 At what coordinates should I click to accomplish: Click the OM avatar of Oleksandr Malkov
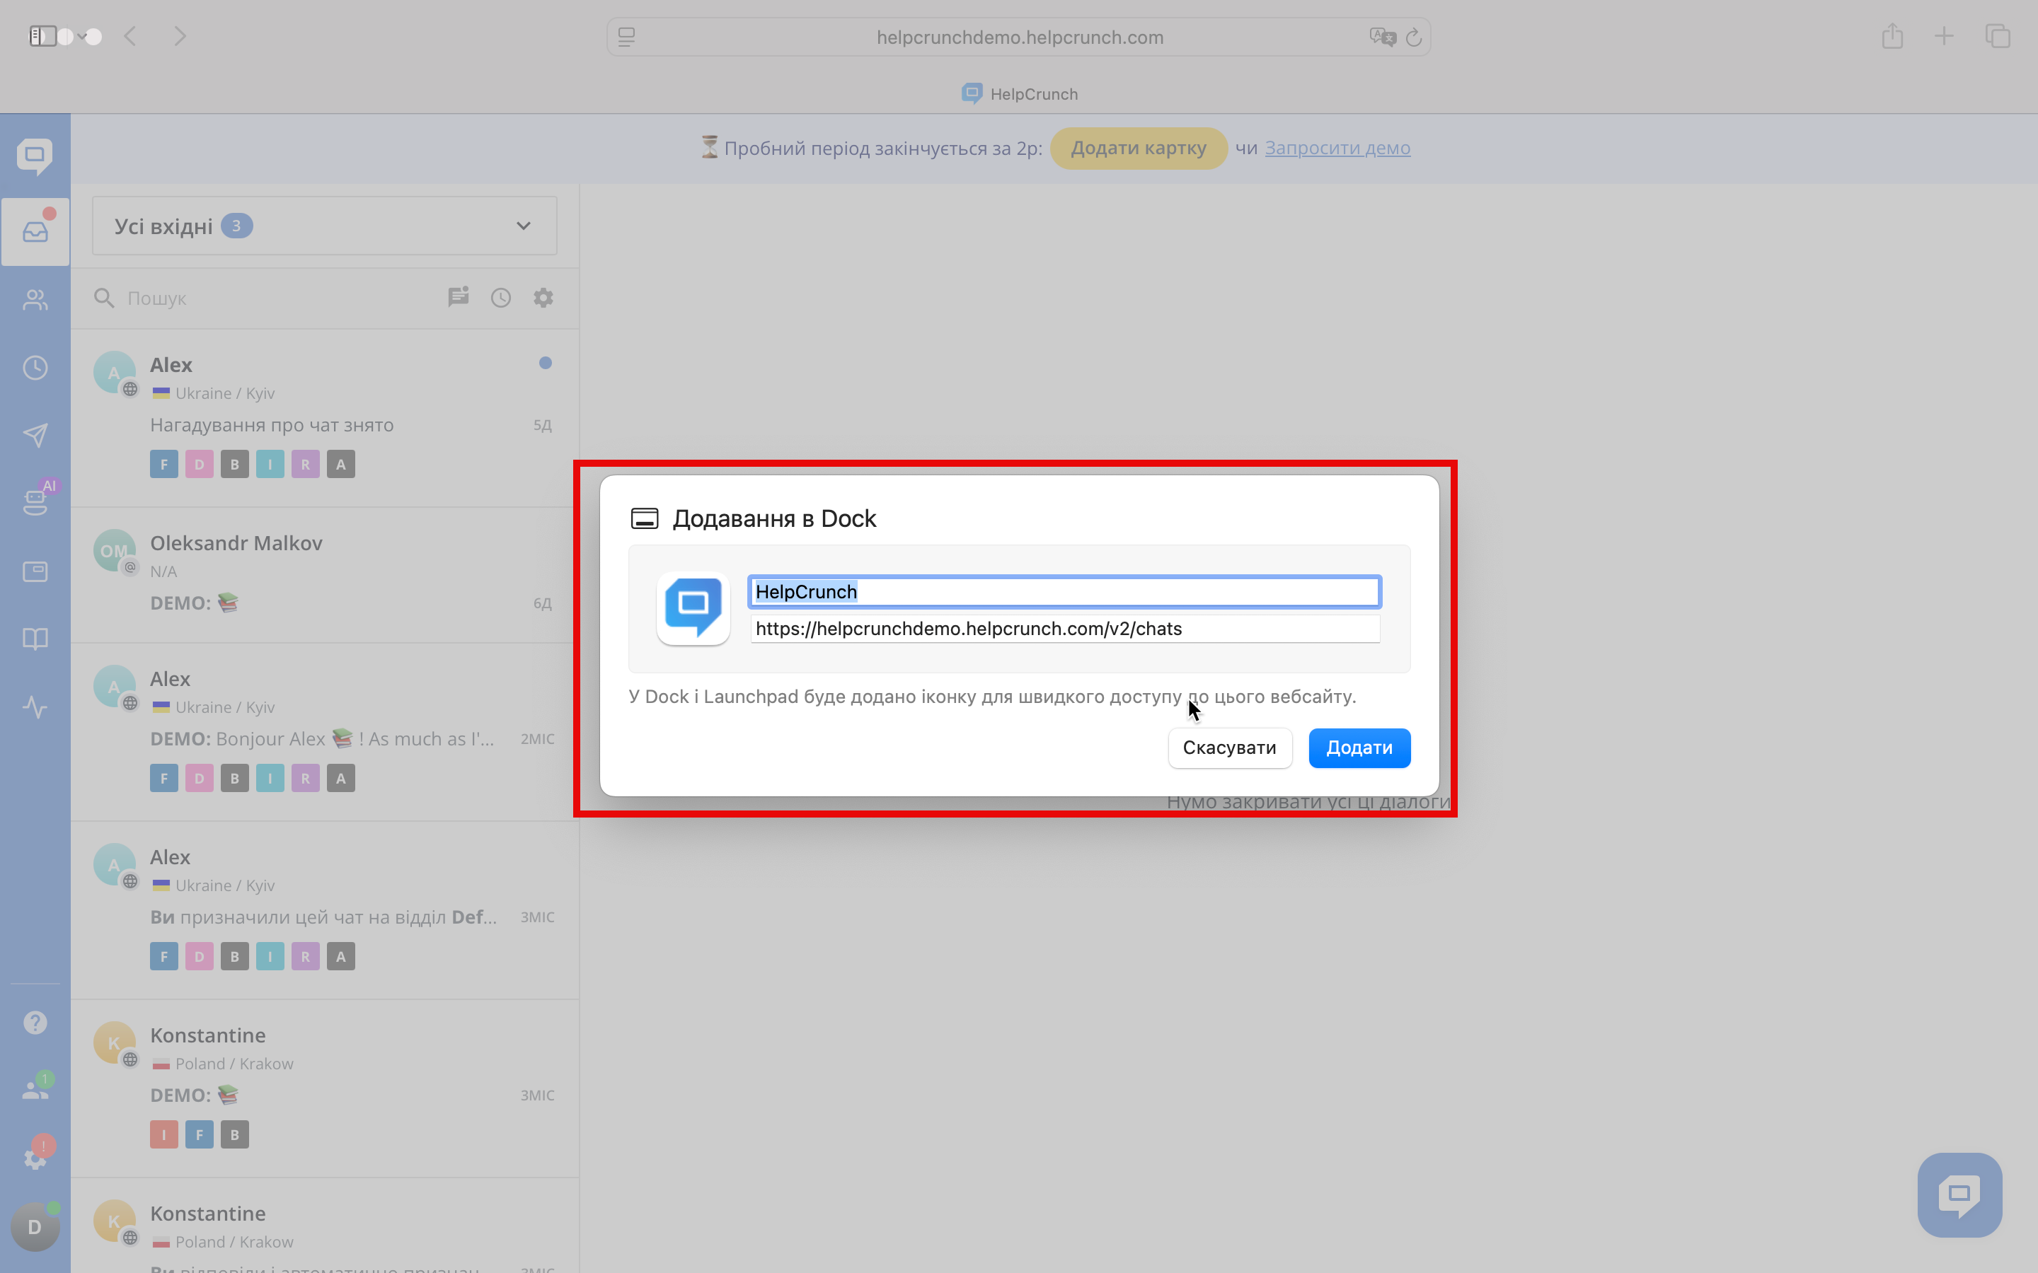(x=115, y=551)
